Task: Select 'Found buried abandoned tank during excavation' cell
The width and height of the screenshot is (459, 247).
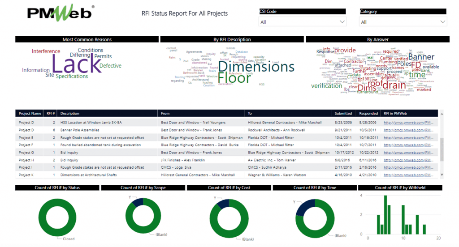Action: (100, 145)
